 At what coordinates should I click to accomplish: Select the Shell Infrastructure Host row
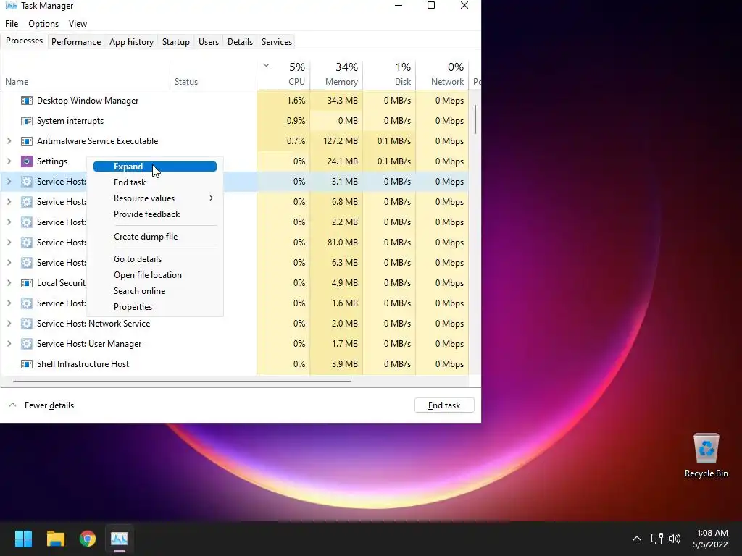point(235,364)
